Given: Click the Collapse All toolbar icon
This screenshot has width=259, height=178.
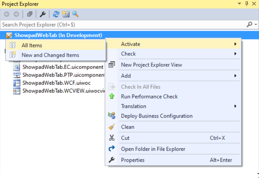Looking at the screenshot, I should coord(30,14).
